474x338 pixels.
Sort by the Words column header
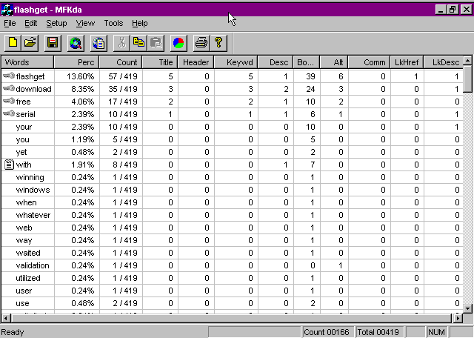[27, 62]
